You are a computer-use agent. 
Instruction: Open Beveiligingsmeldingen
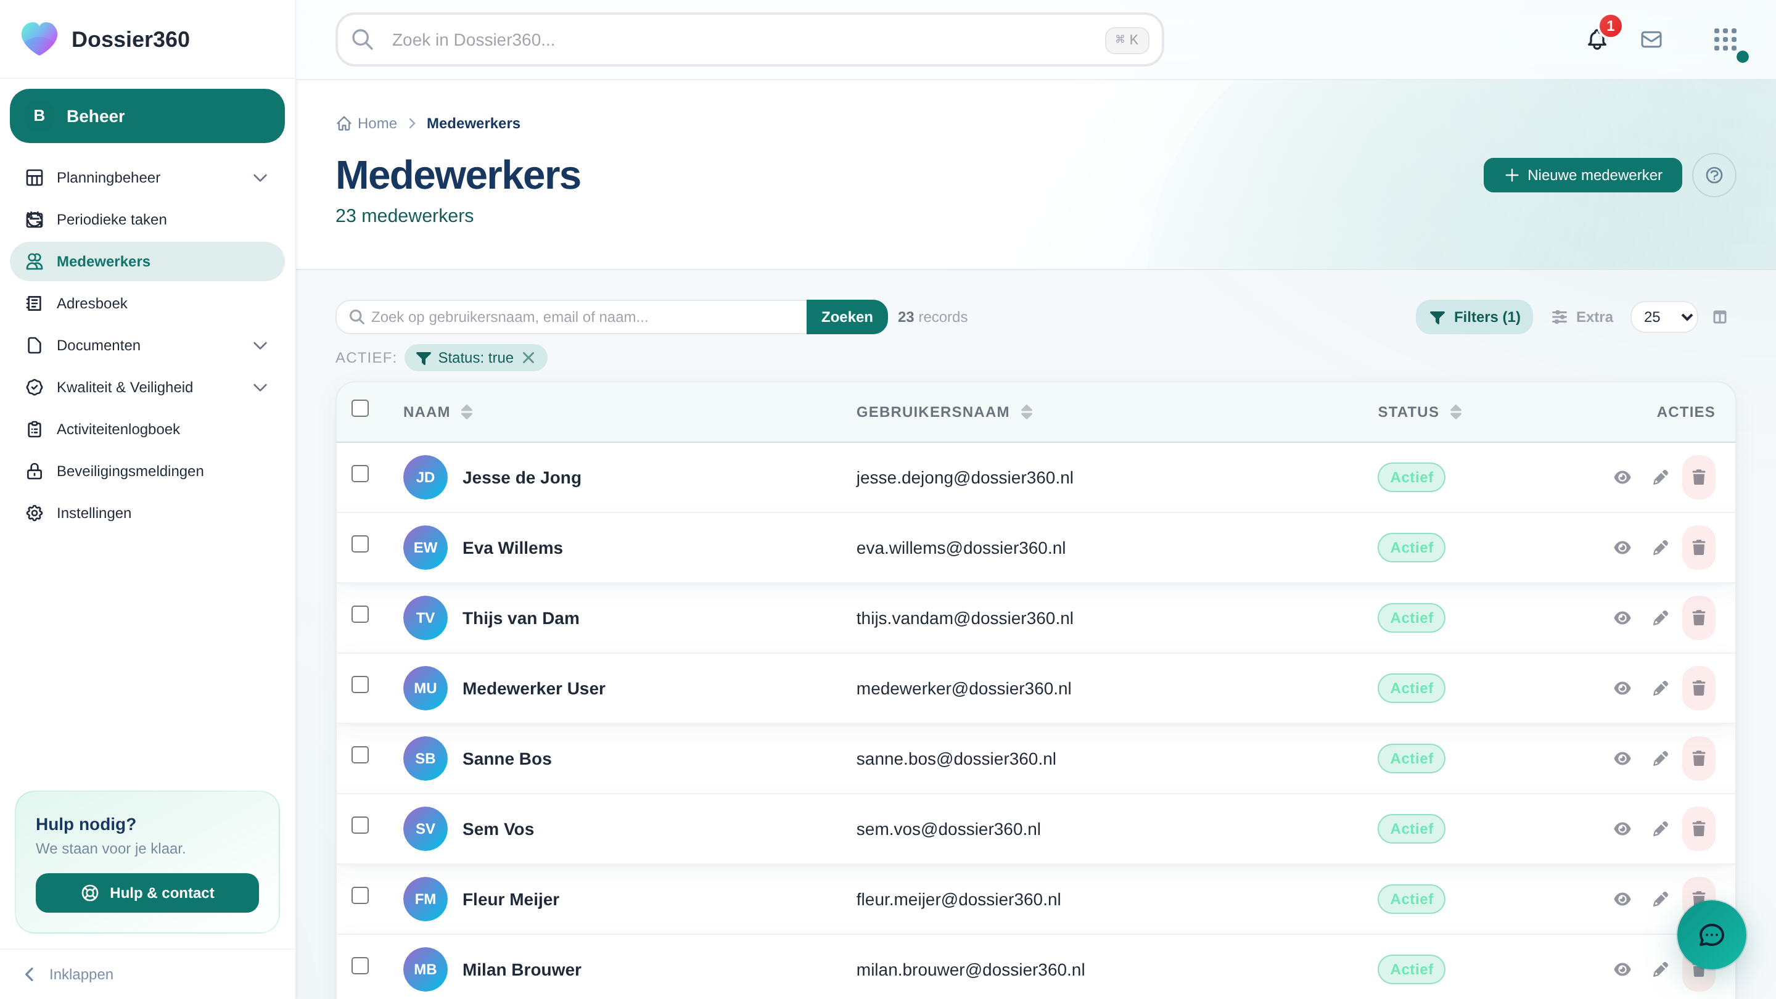coord(147,472)
